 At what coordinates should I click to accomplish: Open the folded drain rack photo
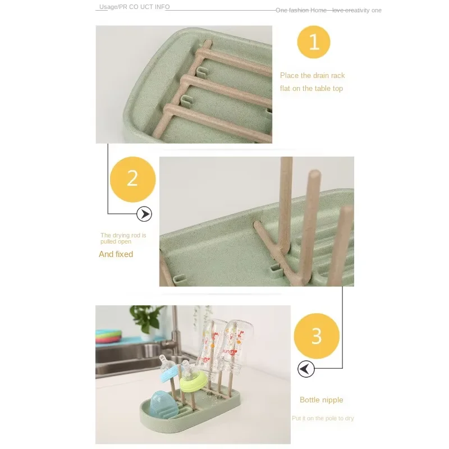point(184,85)
